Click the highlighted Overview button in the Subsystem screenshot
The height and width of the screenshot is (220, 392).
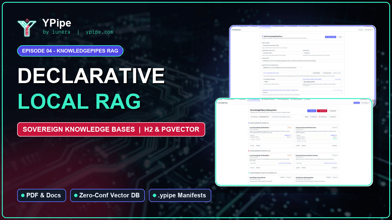click(x=357, y=103)
